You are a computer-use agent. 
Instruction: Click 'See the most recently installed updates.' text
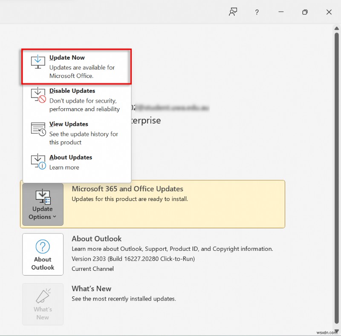[x=124, y=299]
